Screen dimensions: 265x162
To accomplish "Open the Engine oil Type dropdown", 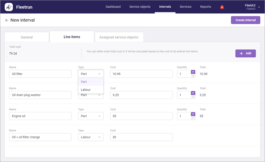I will pyautogui.click(x=91, y=116).
